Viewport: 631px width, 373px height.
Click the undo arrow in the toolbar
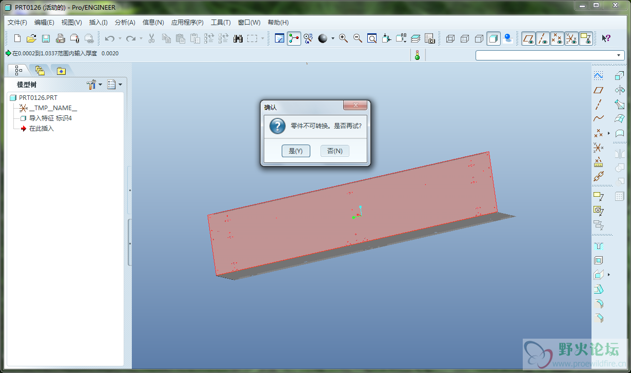click(109, 38)
